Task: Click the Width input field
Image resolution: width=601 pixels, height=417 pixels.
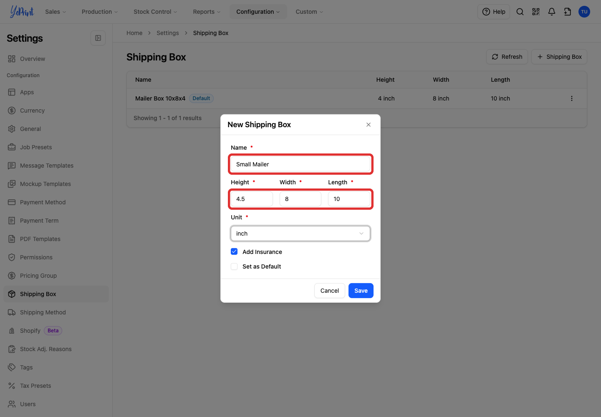Action: point(300,199)
